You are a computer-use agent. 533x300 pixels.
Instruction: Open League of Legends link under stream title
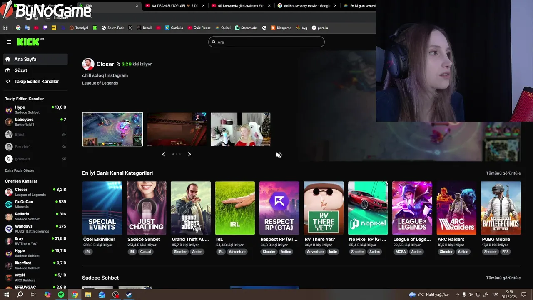click(x=100, y=83)
